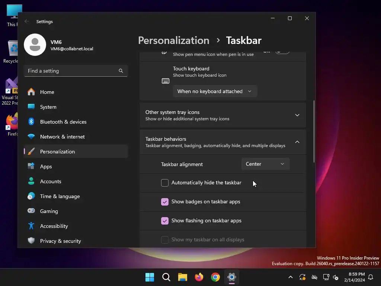Image resolution: width=381 pixels, height=286 pixels.
Task: Open Bluetooth & devices category
Action: point(76,122)
